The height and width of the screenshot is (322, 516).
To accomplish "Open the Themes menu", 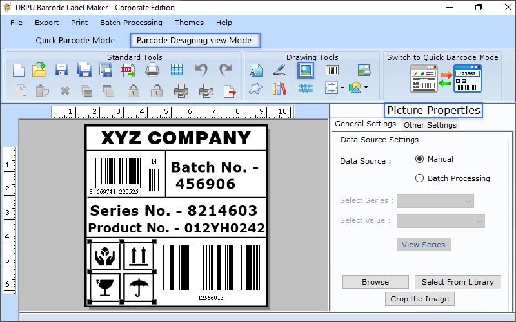I will (189, 23).
